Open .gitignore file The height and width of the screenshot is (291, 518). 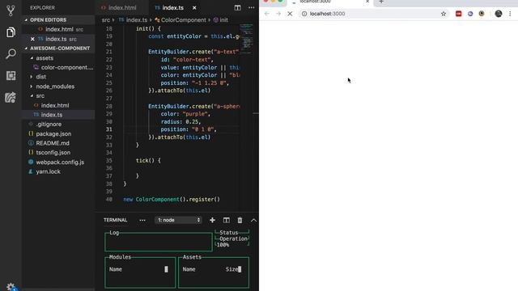tap(59, 124)
